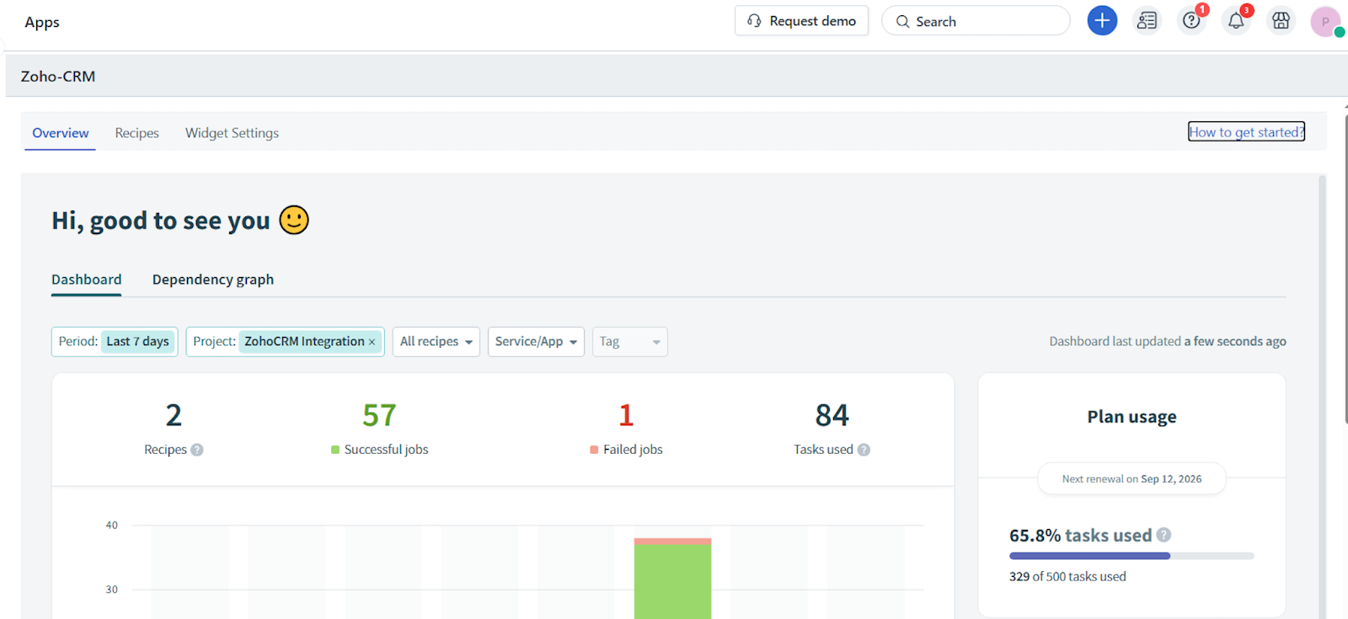Open the Project filter selector

[x=285, y=341]
